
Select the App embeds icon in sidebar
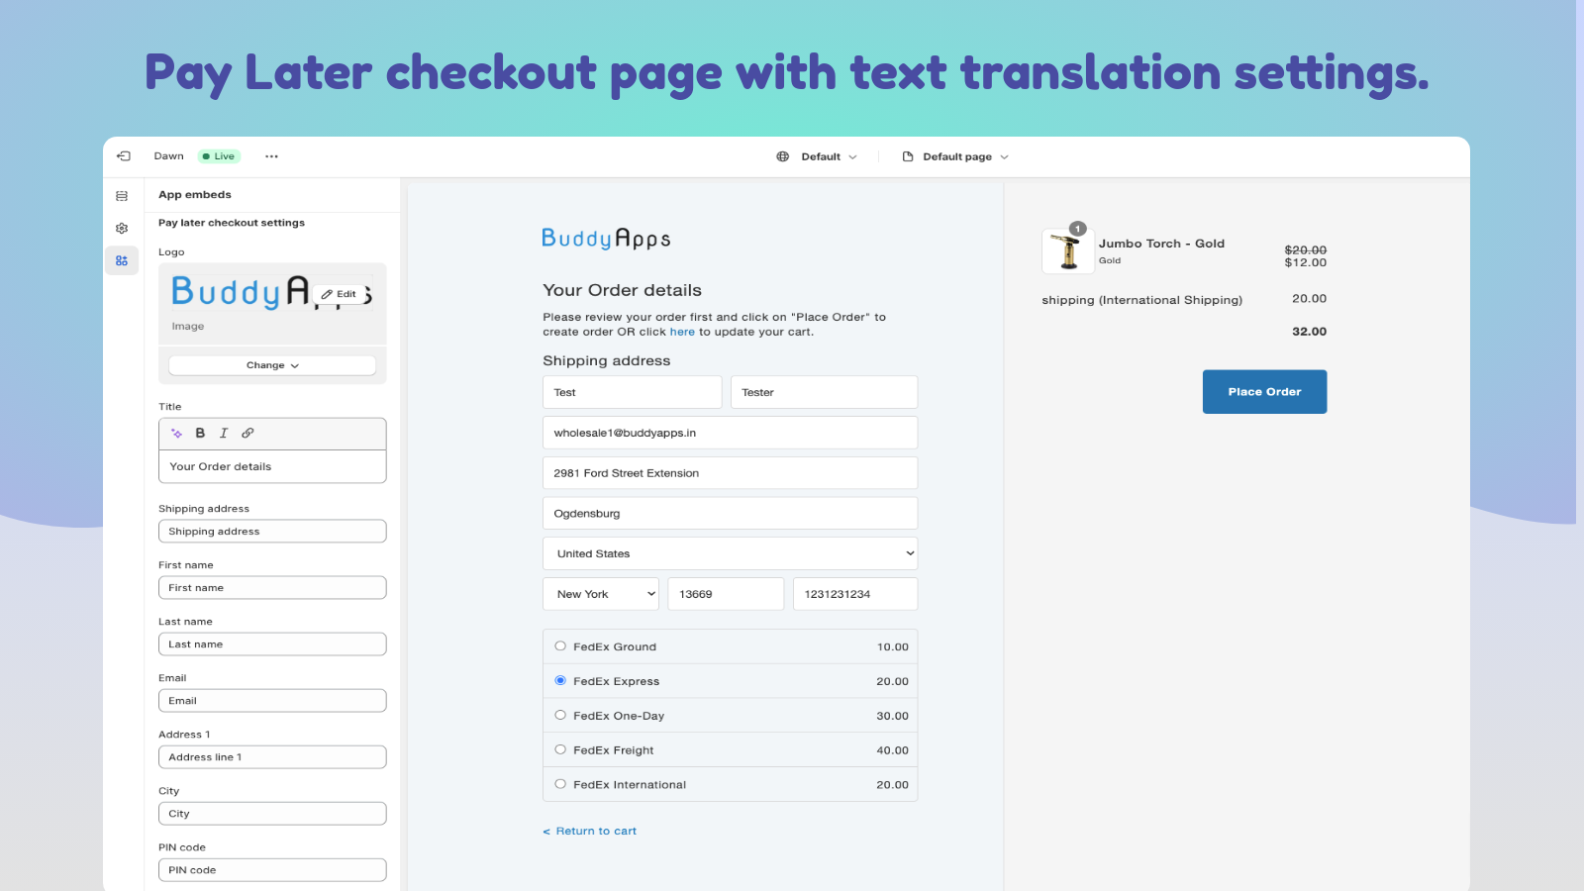(121, 259)
